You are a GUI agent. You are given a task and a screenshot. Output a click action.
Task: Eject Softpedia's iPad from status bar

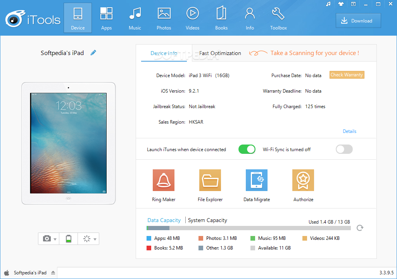click(53, 273)
